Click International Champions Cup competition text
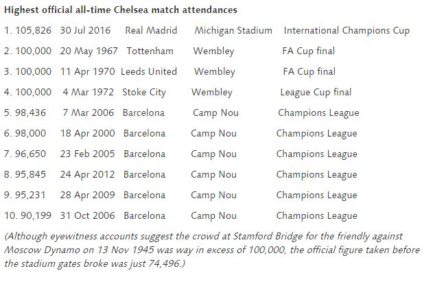Image resolution: width=433 pixels, height=284 pixels. (347, 31)
